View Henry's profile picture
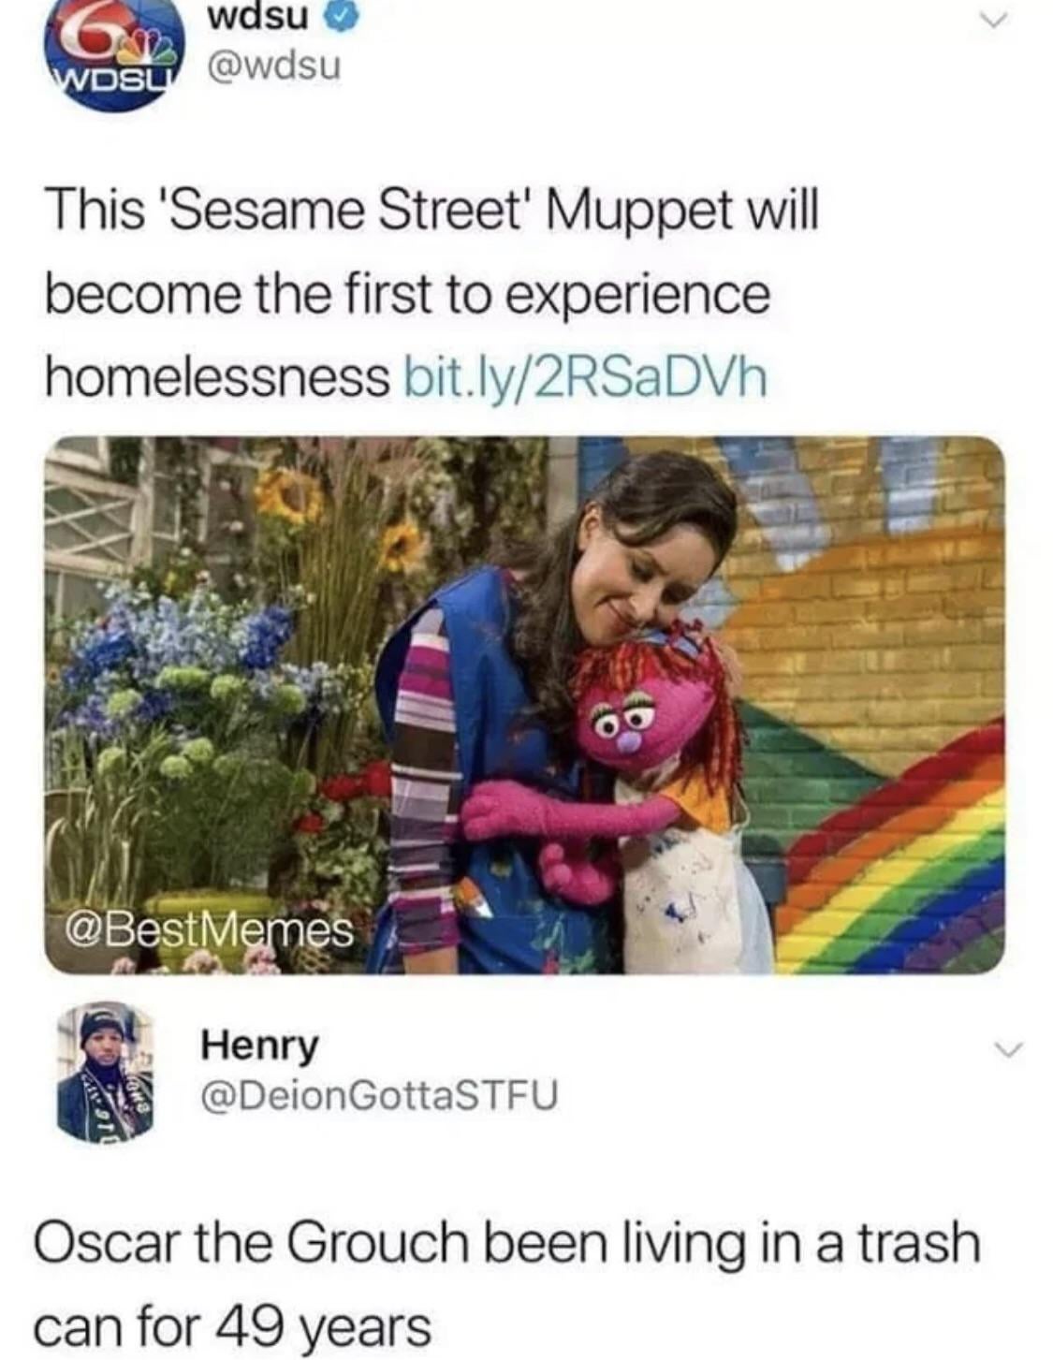The height and width of the screenshot is (1360, 1053). [x=105, y=1072]
